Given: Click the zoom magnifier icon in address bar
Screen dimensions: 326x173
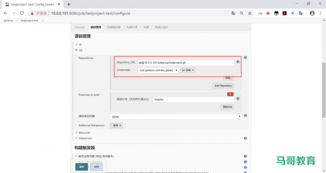Looking at the screenshot, I should (x=242, y=13).
